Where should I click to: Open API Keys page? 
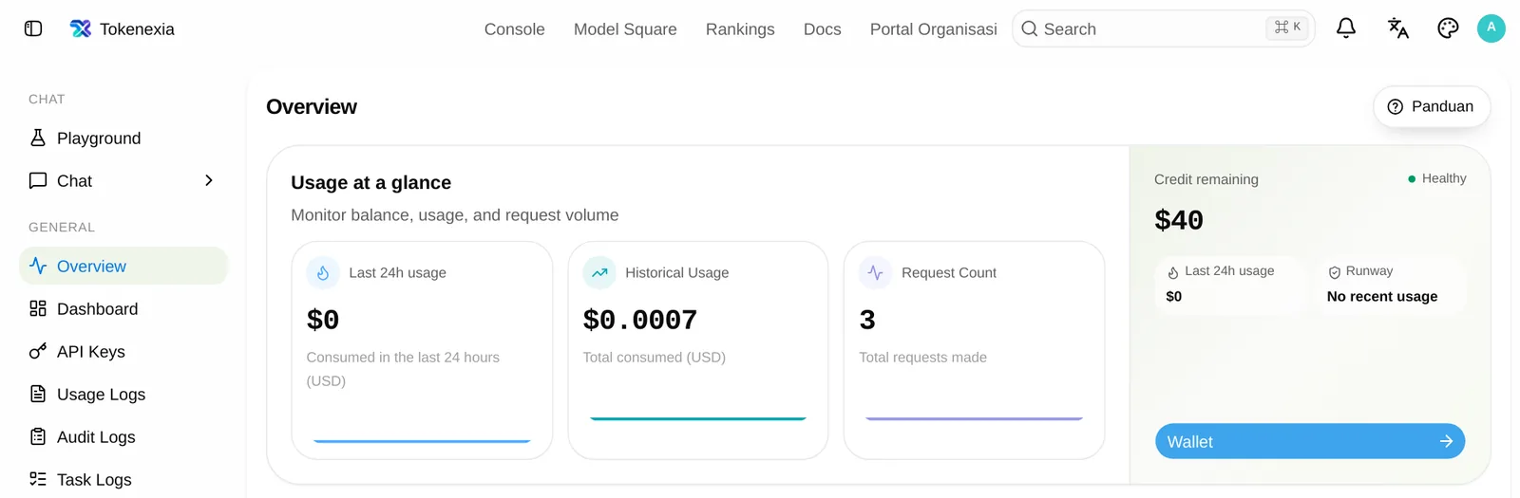123,351
